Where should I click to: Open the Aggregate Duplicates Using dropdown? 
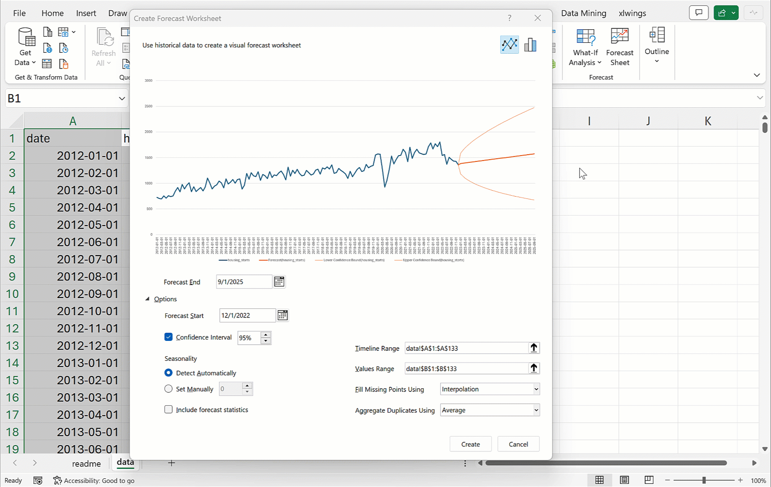[x=490, y=410]
